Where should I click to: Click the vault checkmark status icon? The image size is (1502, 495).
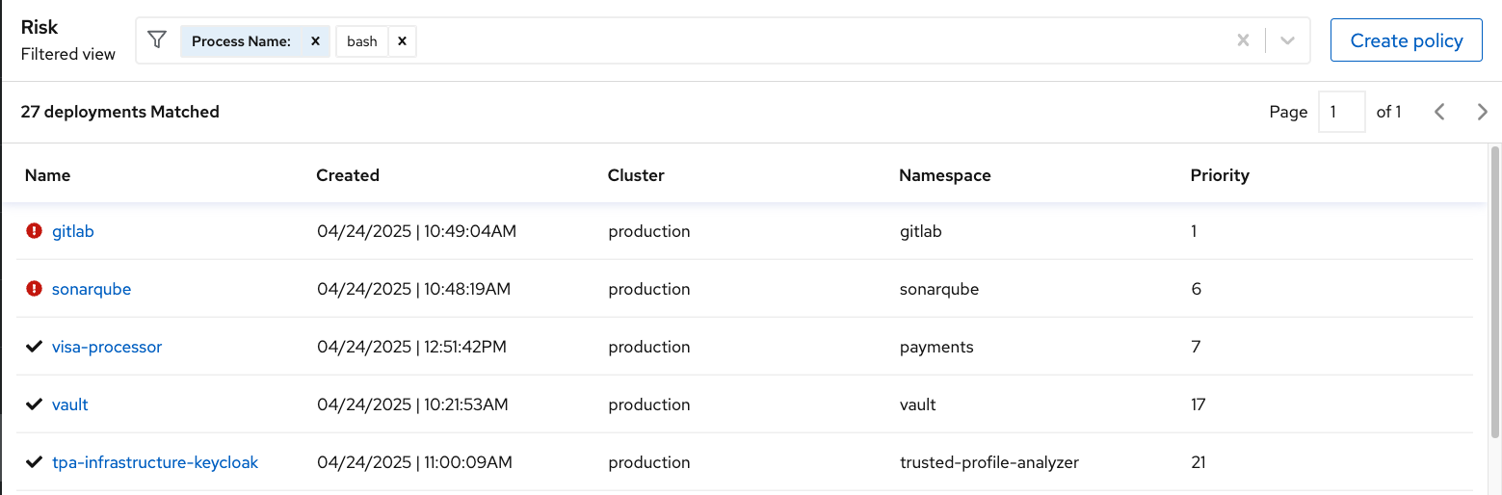(35, 404)
